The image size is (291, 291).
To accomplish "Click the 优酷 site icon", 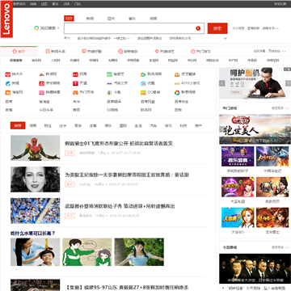I will tap(143, 83).
